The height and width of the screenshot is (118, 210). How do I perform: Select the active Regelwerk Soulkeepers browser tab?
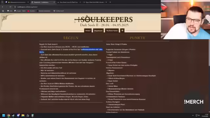pyautogui.click(x=43, y=2)
